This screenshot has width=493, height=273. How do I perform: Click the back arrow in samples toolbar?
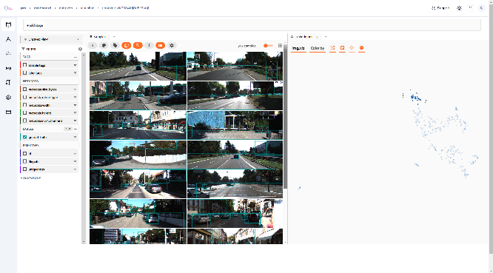(x=93, y=46)
